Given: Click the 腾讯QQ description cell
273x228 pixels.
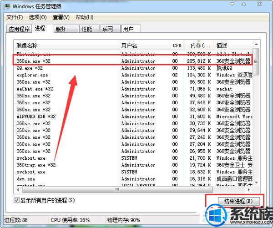Looking at the screenshot, I should click(x=224, y=68).
